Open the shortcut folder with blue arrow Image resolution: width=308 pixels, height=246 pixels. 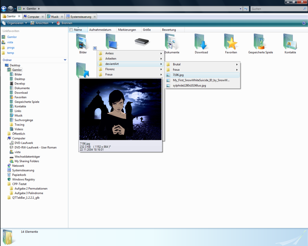click(82, 70)
